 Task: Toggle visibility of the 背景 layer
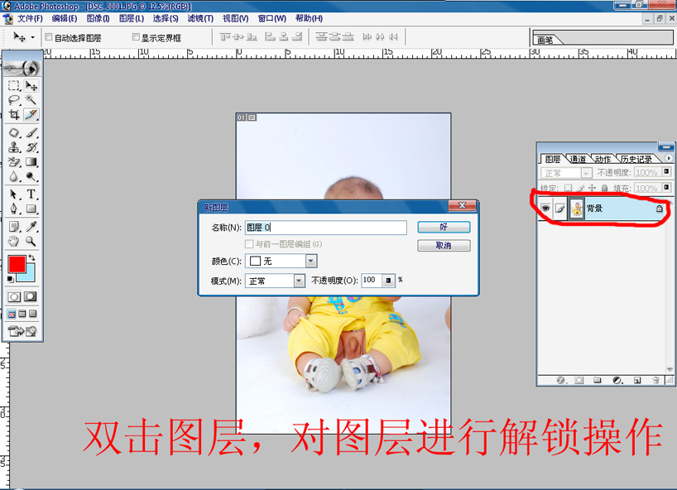546,208
